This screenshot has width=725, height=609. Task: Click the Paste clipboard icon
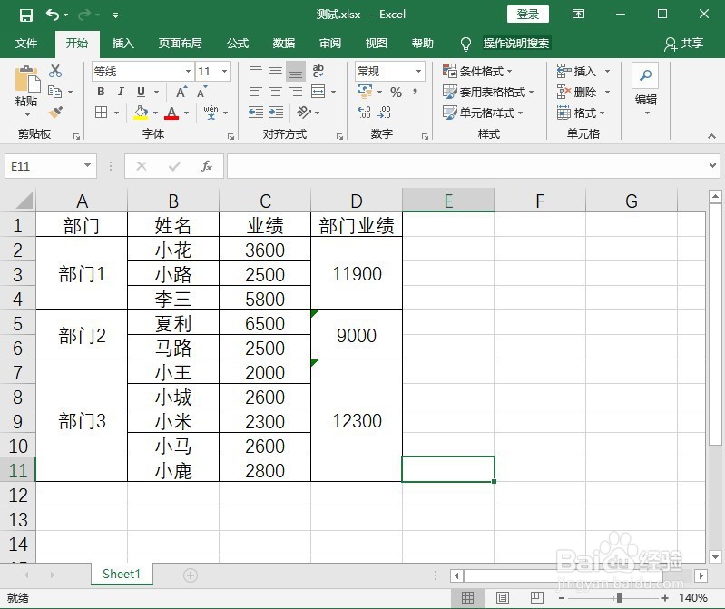tap(27, 80)
